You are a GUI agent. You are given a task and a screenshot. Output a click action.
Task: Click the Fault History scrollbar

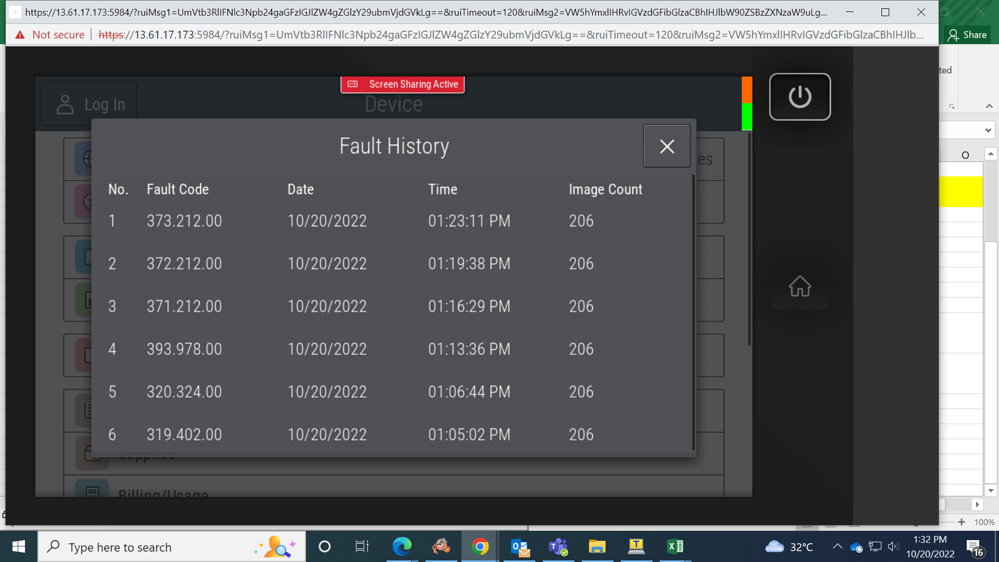694,312
